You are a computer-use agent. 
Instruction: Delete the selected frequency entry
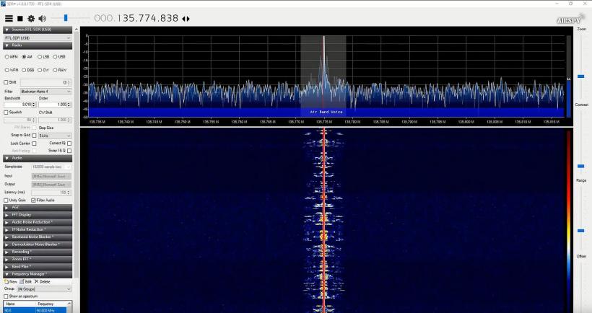tap(43, 281)
